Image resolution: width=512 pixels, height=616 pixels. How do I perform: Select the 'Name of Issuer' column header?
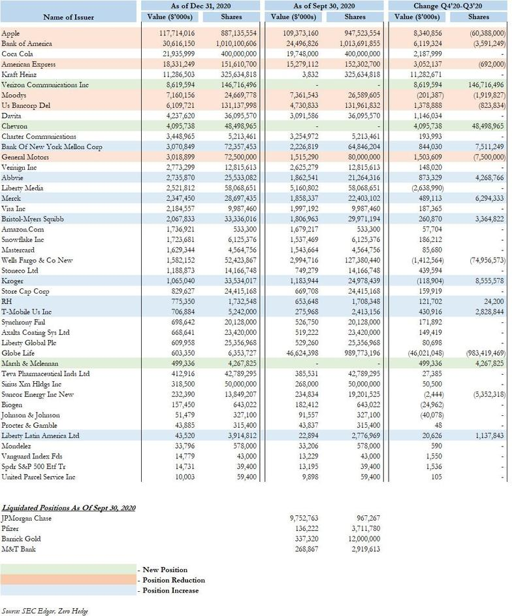tap(69, 17)
